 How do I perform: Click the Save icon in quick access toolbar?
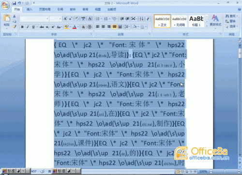pyautogui.click(x=14, y=3)
